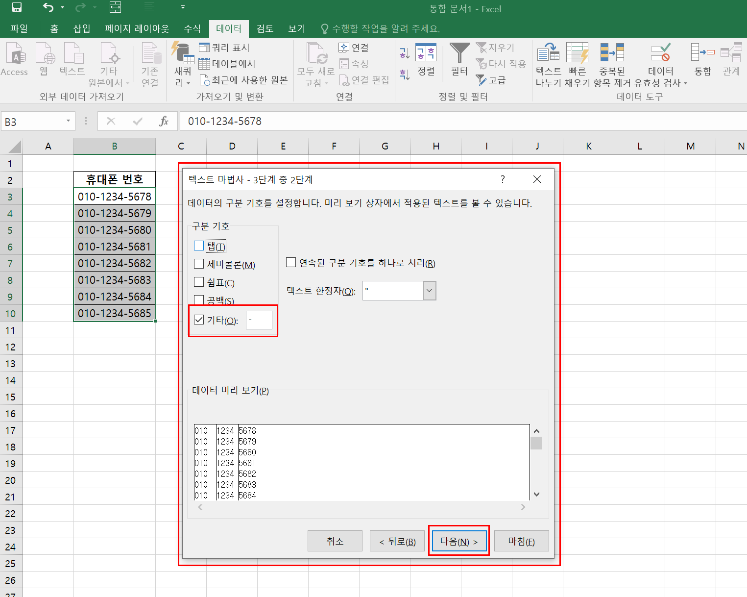Screen dimensions: 747x597
Task: Check the Tab (탭) delimiter checkbox
Action: click(199, 246)
